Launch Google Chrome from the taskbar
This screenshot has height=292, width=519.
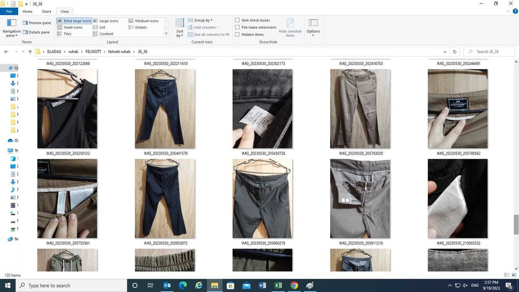click(294, 285)
